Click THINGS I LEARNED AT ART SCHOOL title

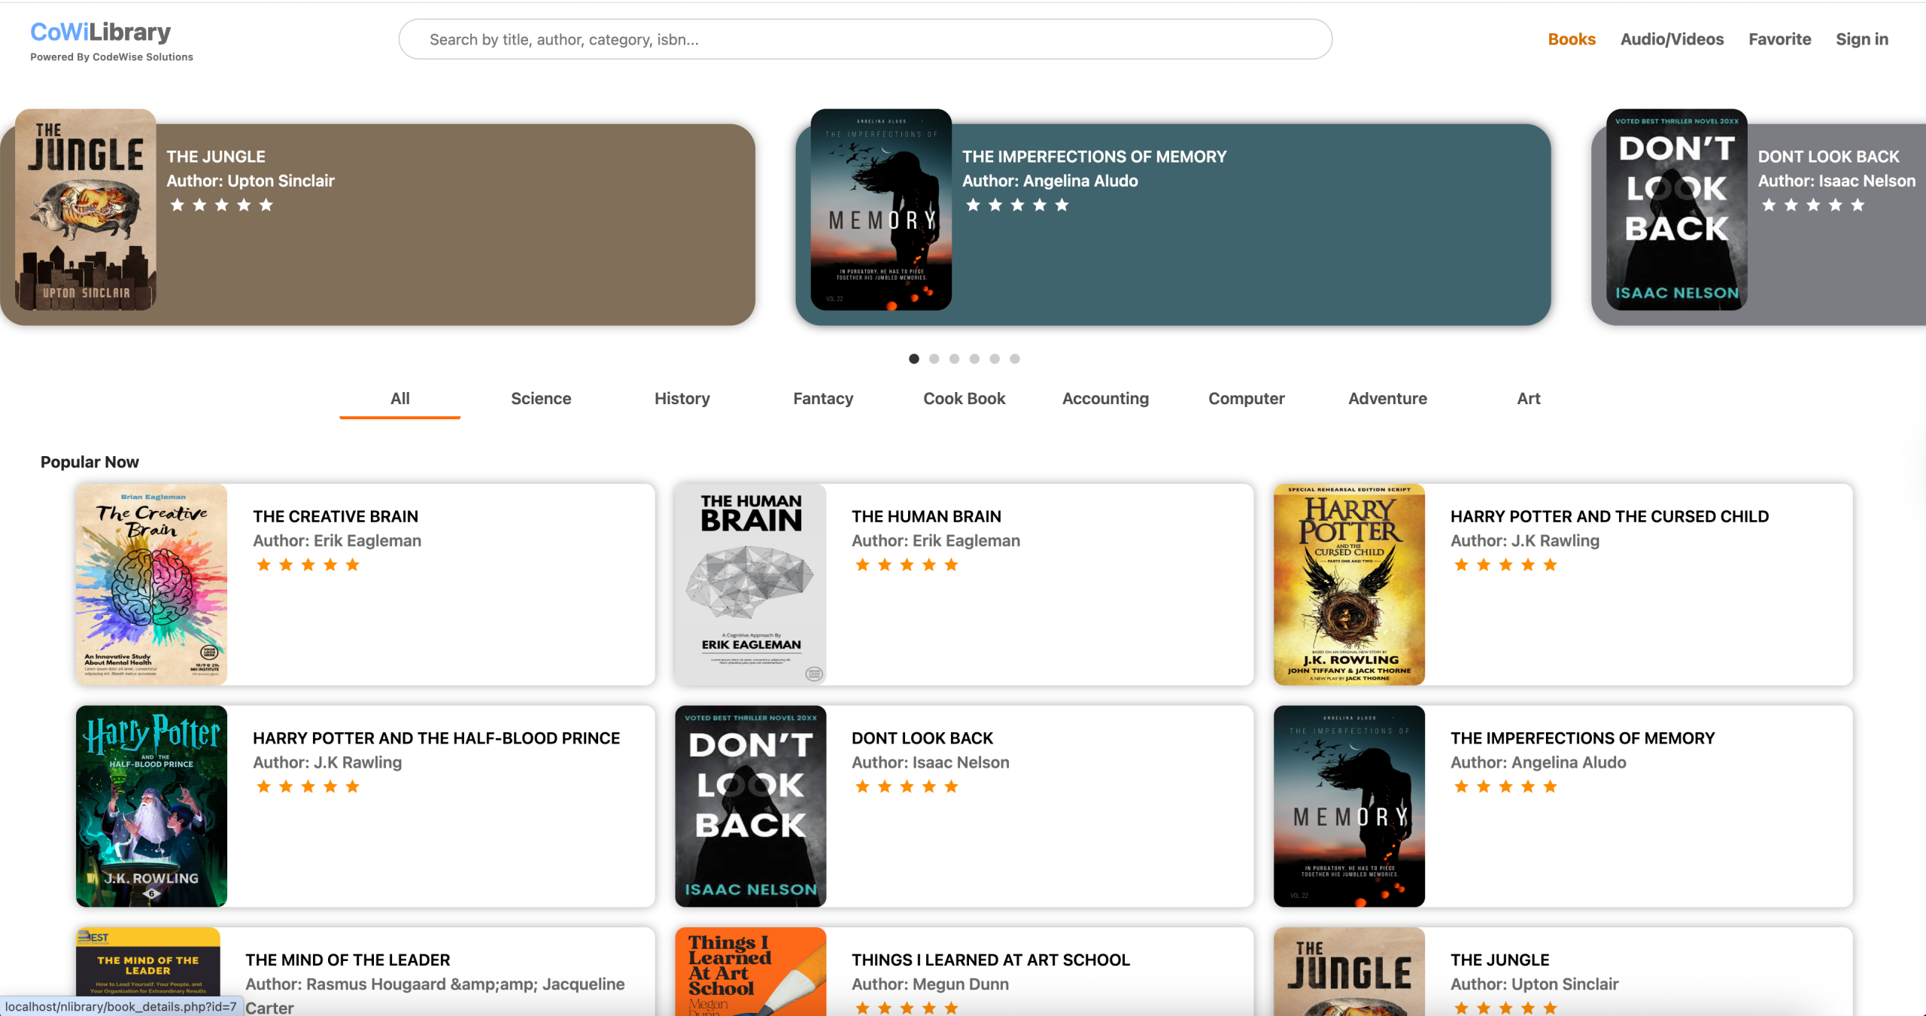pyautogui.click(x=991, y=960)
